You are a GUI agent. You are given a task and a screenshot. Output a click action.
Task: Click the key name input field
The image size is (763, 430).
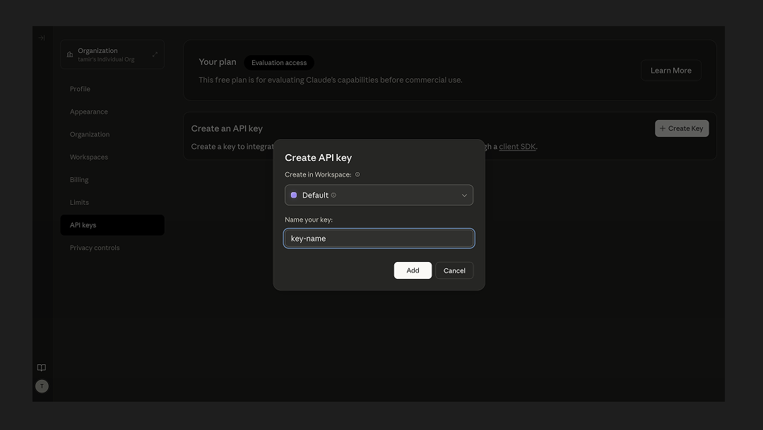pyautogui.click(x=379, y=239)
